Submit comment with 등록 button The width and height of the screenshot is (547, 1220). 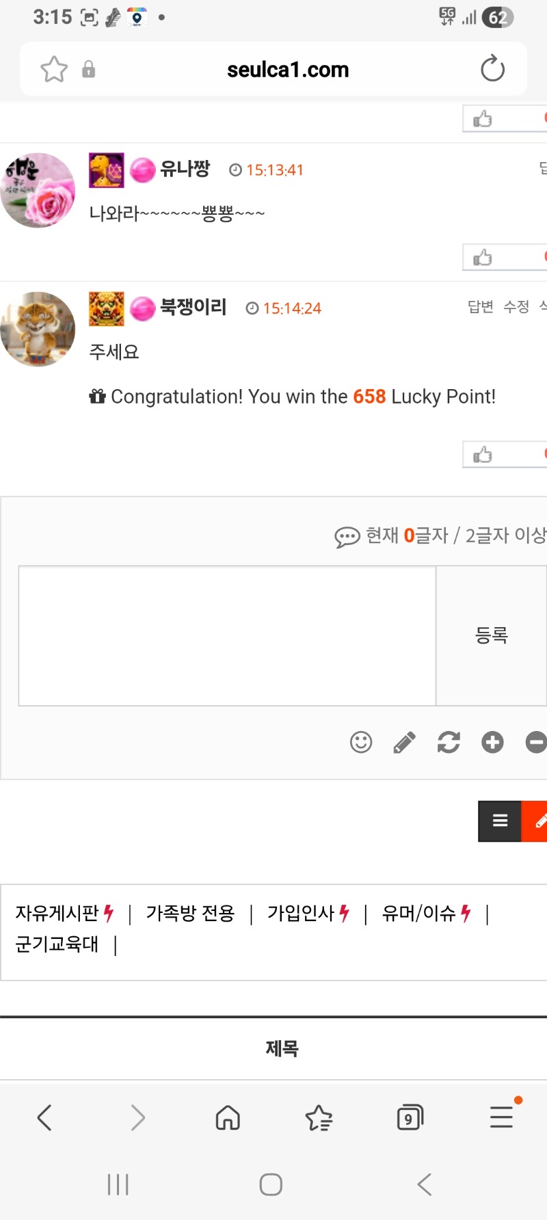(491, 635)
